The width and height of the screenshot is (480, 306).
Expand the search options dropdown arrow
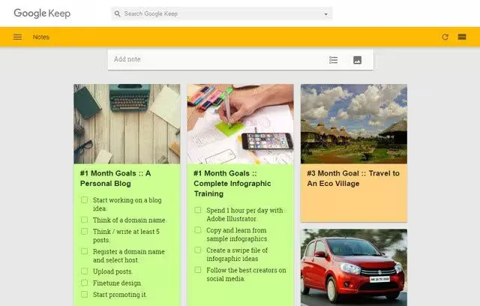tap(325, 13)
